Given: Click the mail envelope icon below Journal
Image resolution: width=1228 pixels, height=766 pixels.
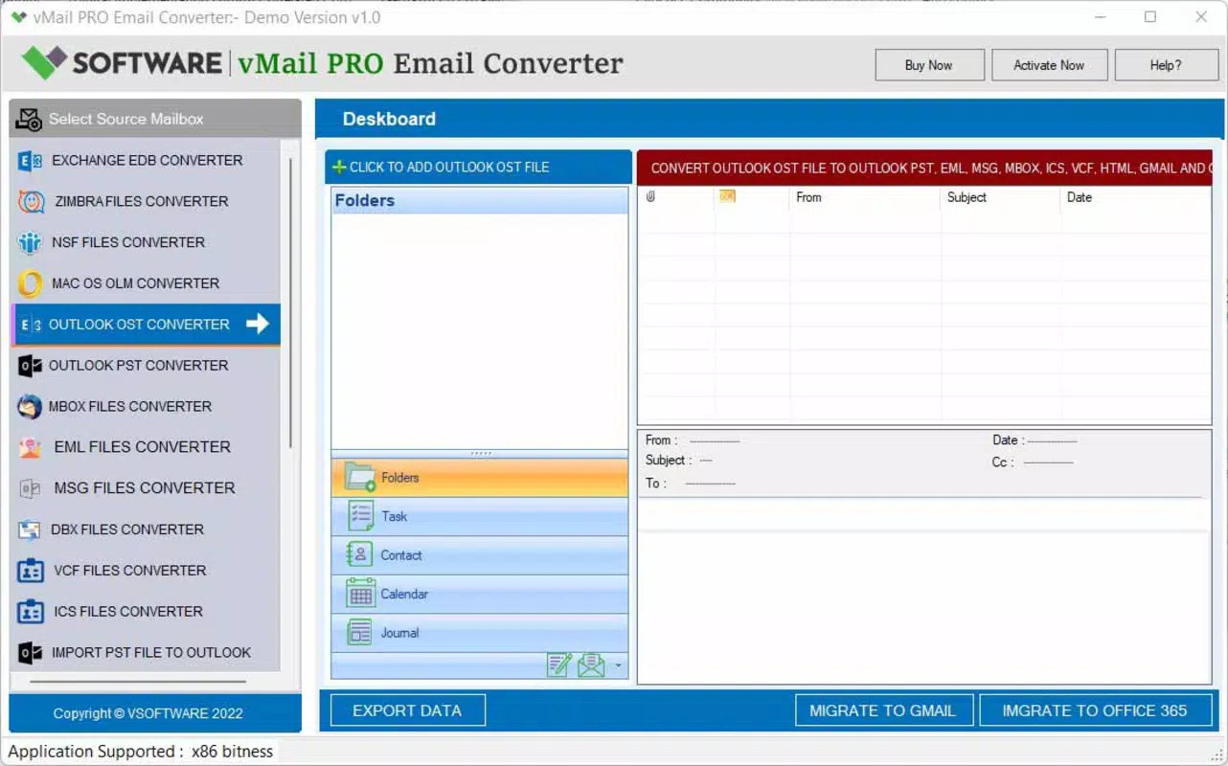Looking at the screenshot, I should coord(591,665).
